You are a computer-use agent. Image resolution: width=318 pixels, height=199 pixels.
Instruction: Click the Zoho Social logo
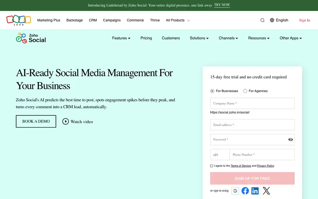pyautogui.click(x=31, y=38)
